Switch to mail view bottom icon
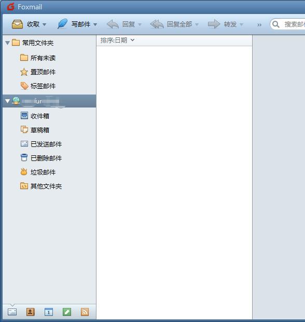Viewport: 305px width, 322px height. [x=12, y=312]
